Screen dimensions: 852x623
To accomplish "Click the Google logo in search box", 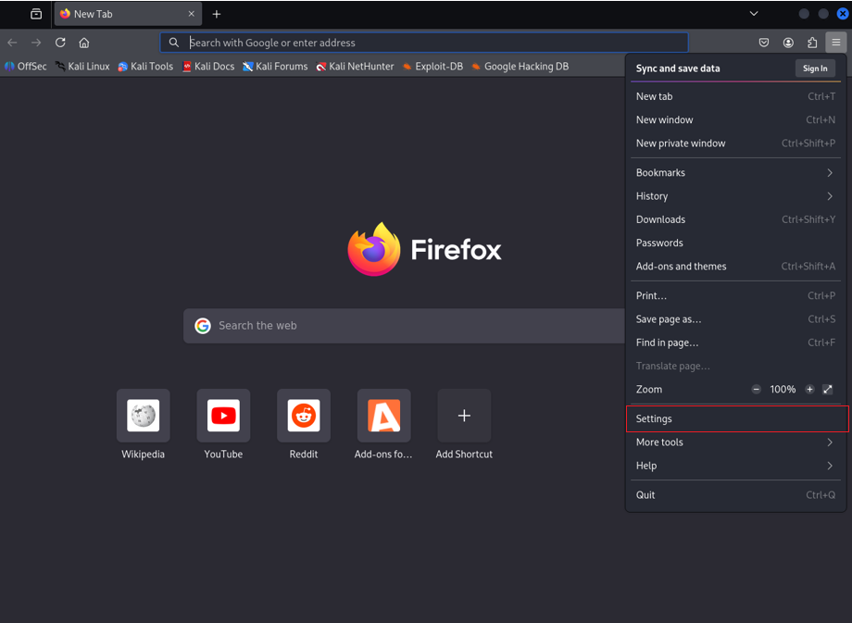I will (203, 325).
